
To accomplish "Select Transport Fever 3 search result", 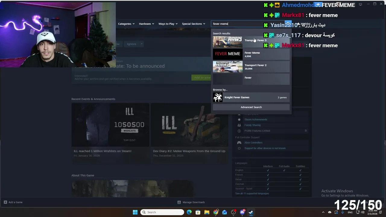I will pos(251,42).
